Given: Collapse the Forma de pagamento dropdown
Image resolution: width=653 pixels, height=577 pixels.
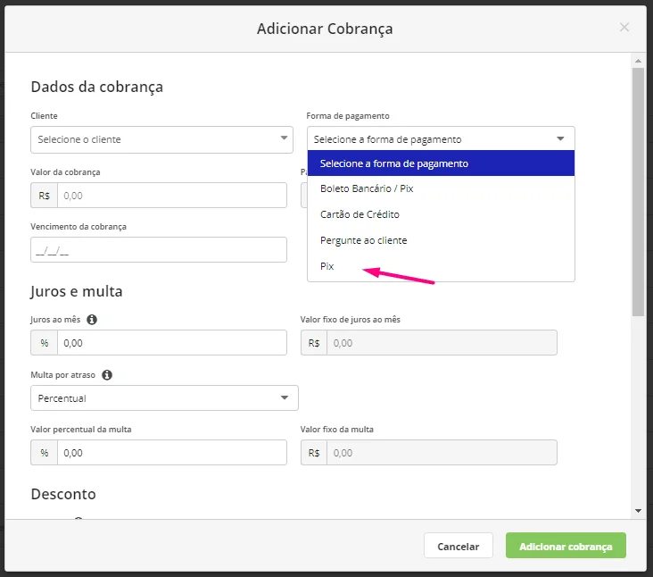Looking at the screenshot, I should [441, 138].
